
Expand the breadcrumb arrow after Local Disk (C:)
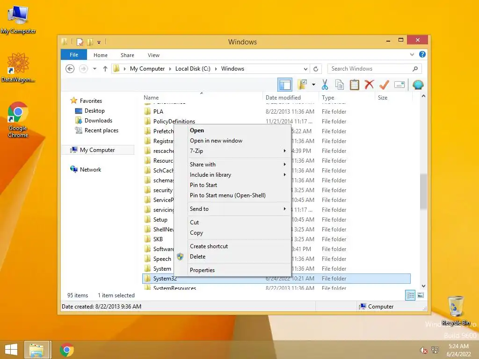coord(216,69)
